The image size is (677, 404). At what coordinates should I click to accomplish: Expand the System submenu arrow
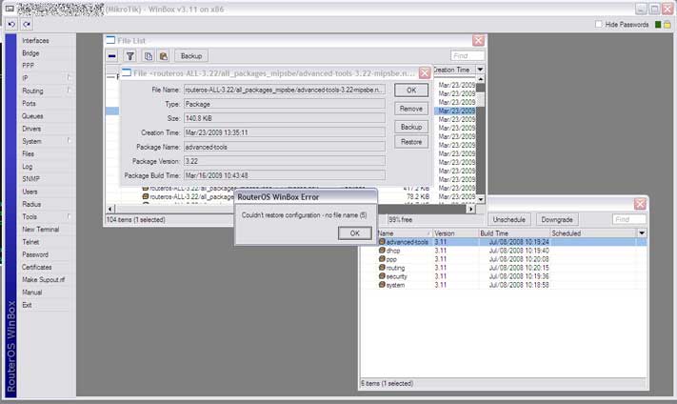69,140
